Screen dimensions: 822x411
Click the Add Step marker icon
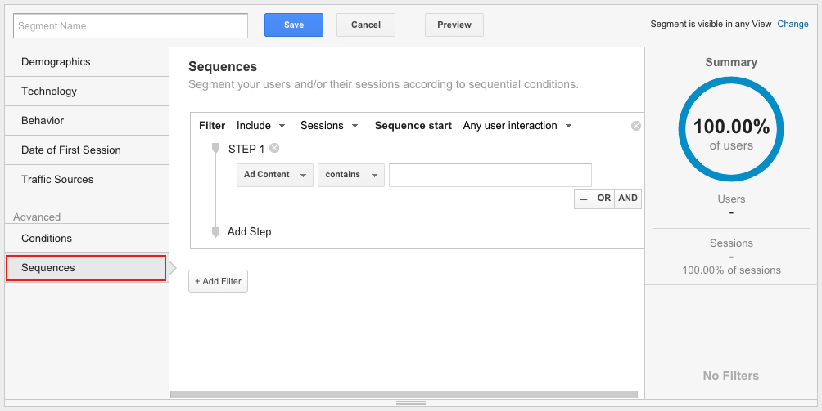pos(216,232)
